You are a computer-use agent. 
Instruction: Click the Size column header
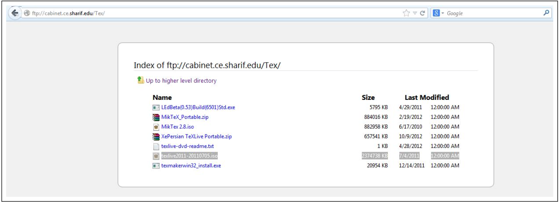368,98
